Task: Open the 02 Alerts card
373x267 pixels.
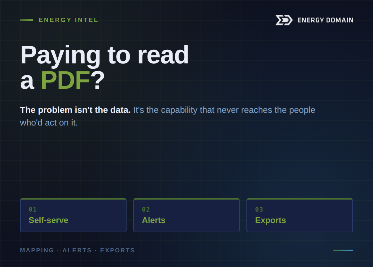Action: click(186, 215)
